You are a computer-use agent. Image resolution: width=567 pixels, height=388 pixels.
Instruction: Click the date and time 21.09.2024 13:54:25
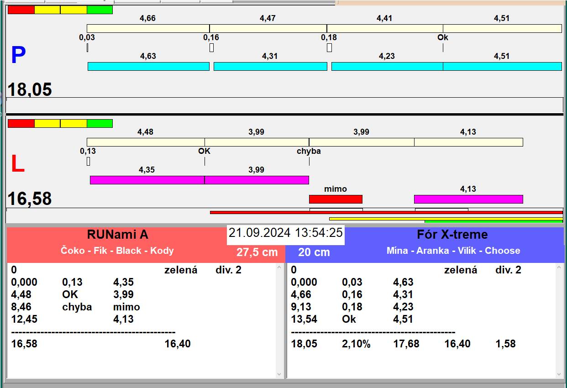click(x=286, y=232)
